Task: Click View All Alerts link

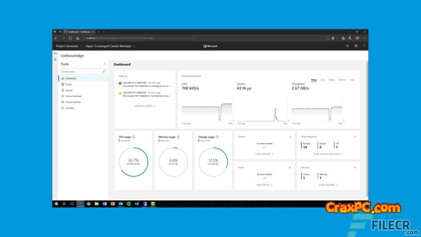Action: point(145,106)
